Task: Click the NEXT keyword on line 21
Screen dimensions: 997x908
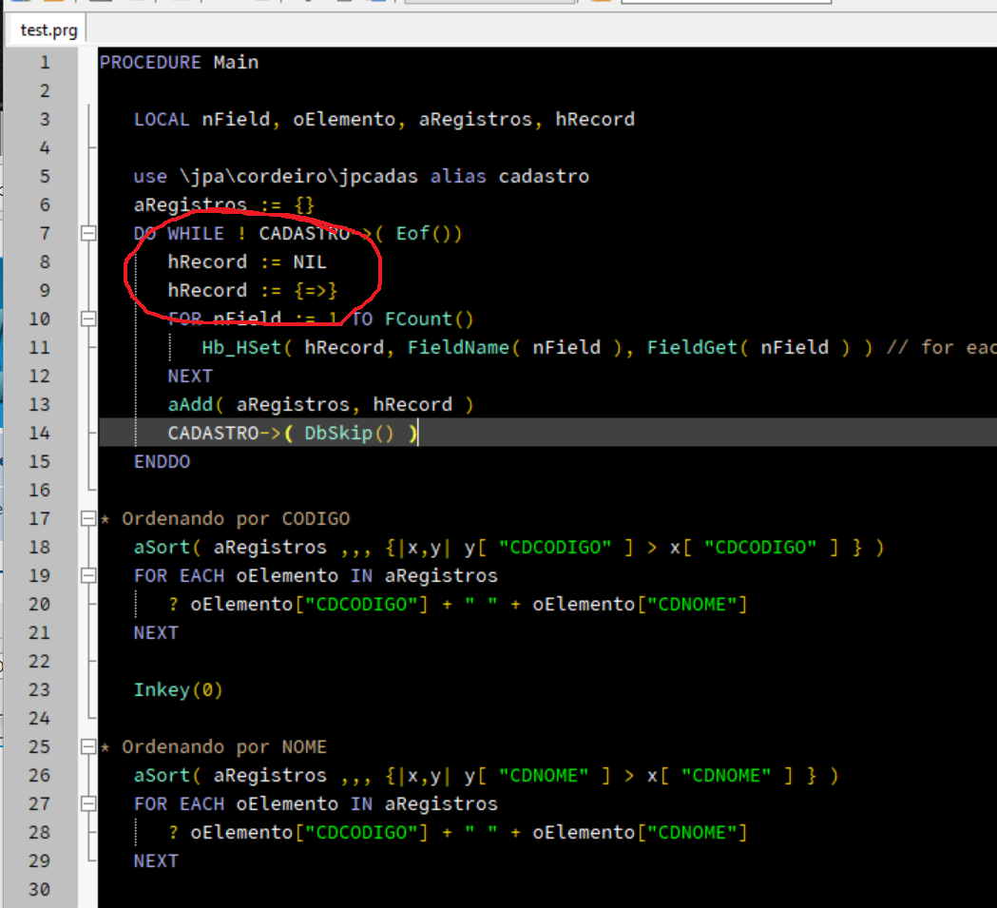Action: pyautogui.click(x=156, y=633)
